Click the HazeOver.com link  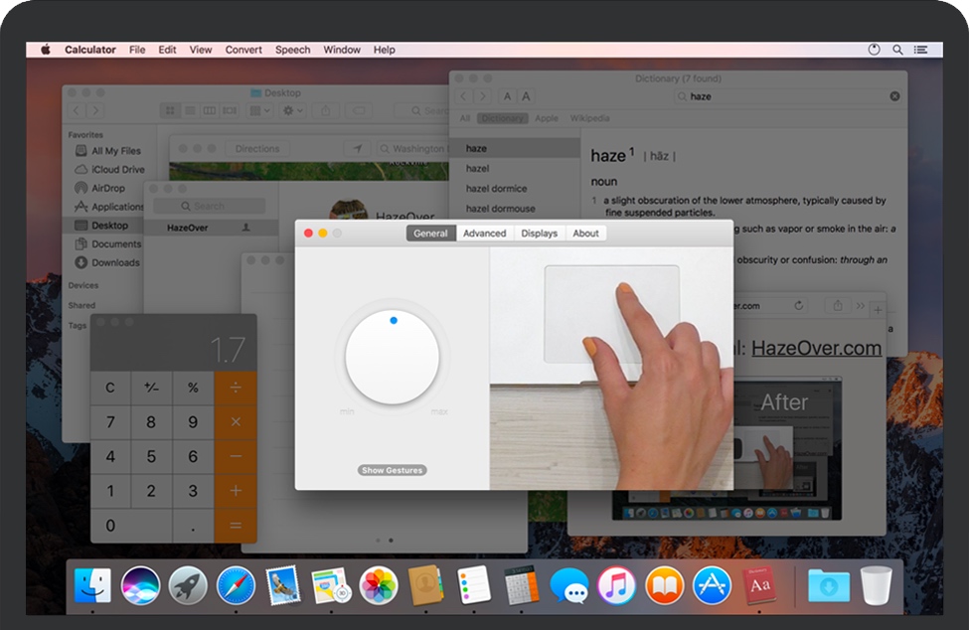pos(816,348)
